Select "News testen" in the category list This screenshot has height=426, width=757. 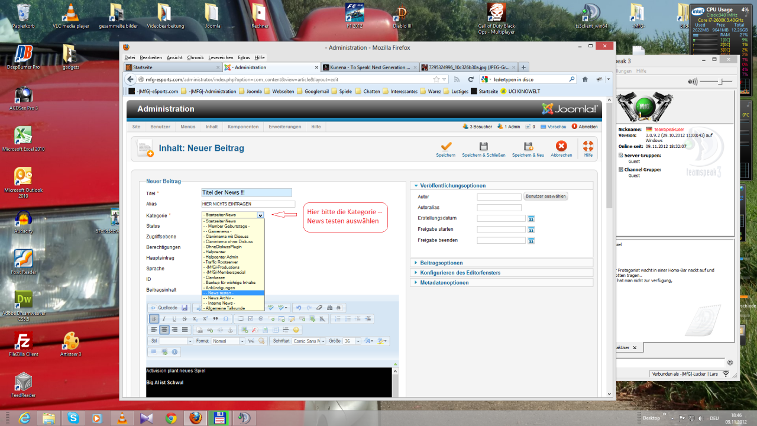(x=232, y=293)
